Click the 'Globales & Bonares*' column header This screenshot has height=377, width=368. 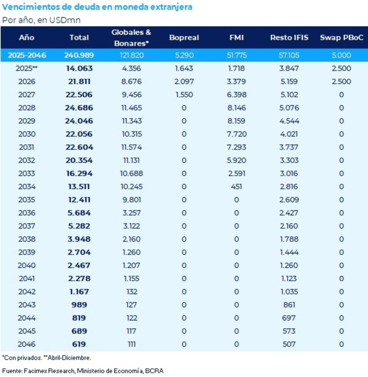point(131,37)
